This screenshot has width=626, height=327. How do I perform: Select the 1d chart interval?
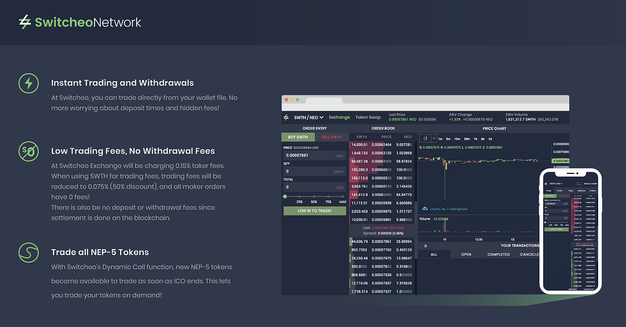(x=491, y=139)
